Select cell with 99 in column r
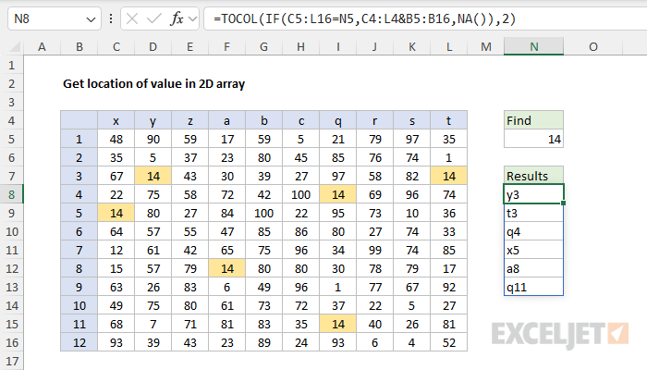This screenshot has height=370, width=647. click(374, 251)
